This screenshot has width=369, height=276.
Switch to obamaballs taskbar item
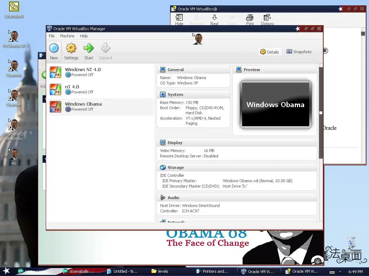(x=78, y=271)
